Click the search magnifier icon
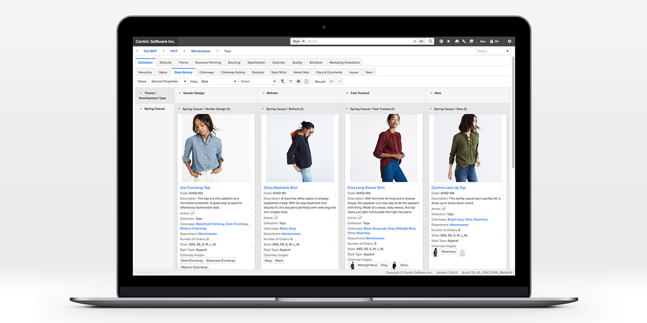Screen dimensions: 647x323 click(x=431, y=41)
